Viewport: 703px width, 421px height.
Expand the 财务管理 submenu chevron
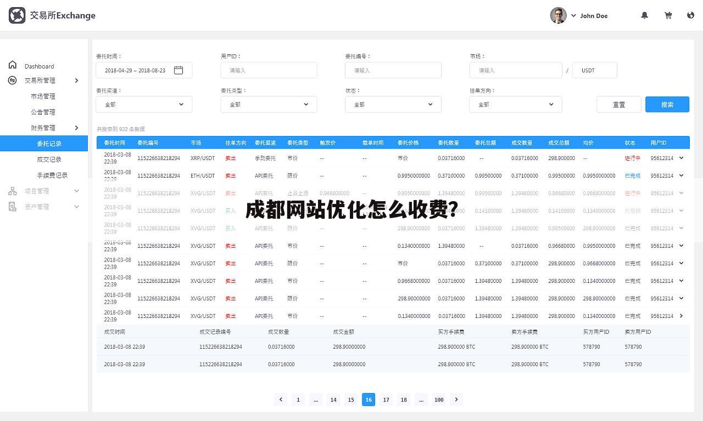click(76, 128)
